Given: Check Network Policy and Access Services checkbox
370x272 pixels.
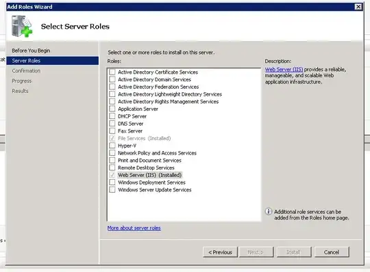Looking at the screenshot, I should click(112, 153).
